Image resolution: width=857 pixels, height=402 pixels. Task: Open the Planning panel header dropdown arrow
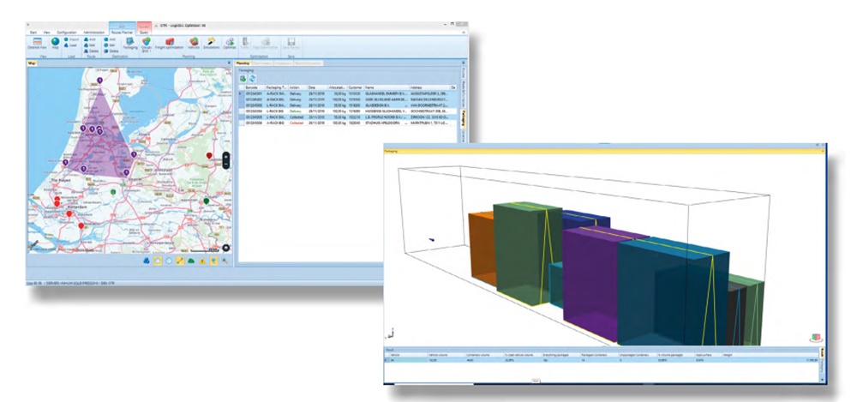[464, 63]
